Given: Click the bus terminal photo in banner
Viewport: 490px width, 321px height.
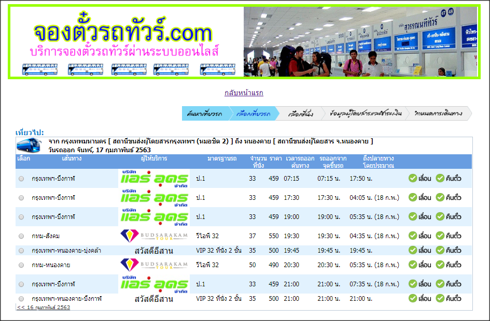Looking at the screenshot, I should (360, 41).
